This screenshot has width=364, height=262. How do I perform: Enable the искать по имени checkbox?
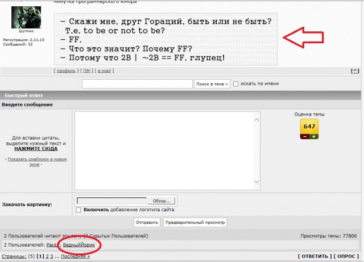coord(235,84)
